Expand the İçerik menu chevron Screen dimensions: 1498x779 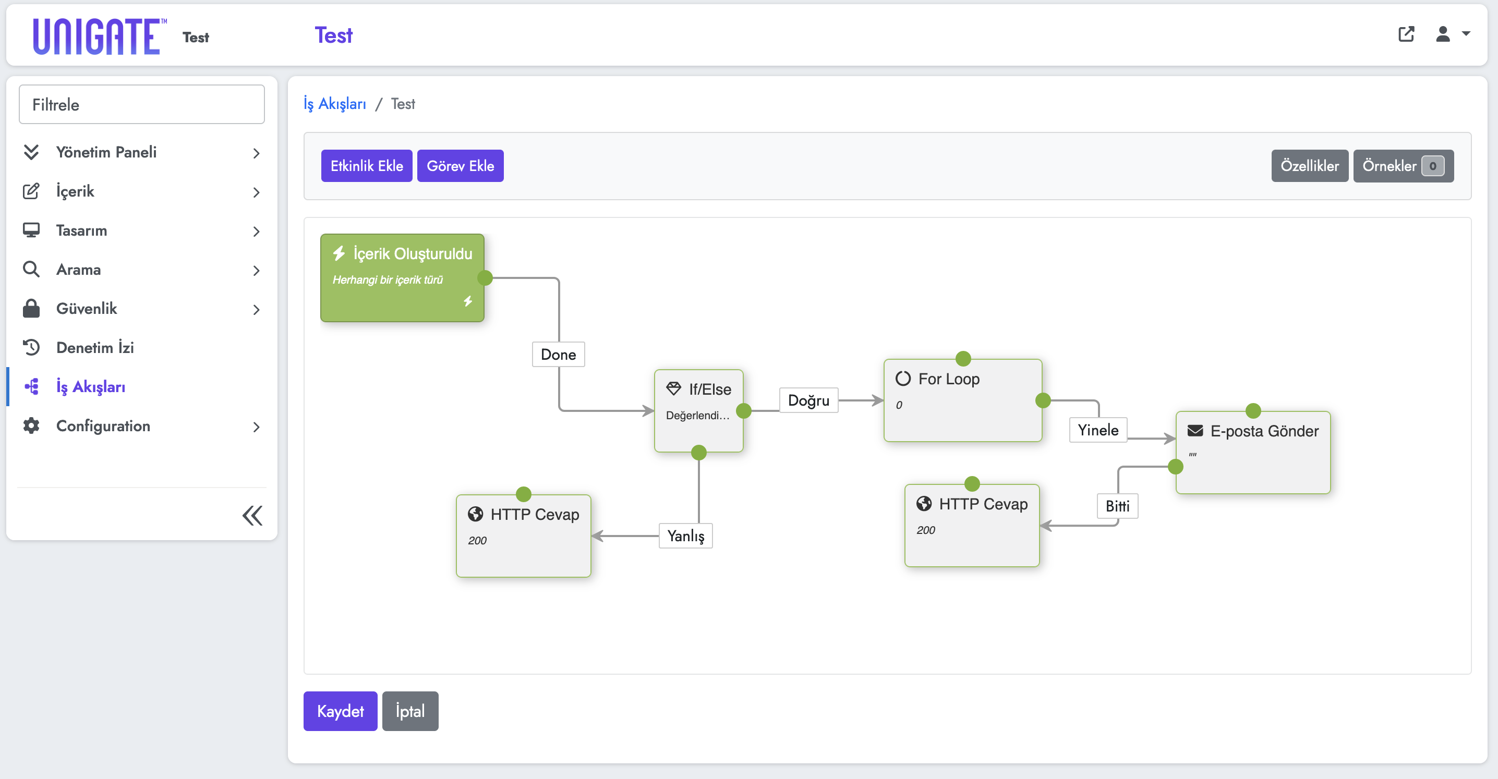pos(257,192)
